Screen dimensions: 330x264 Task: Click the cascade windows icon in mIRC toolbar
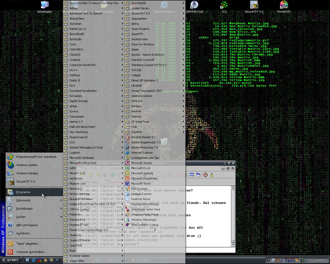click(x=198, y=175)
